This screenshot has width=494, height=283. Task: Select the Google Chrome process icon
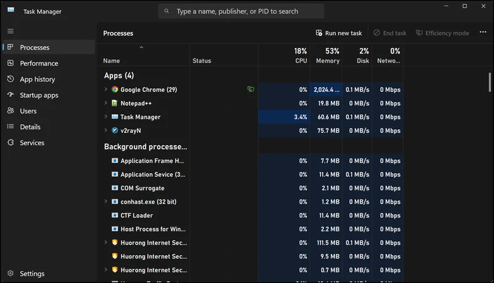115,89
